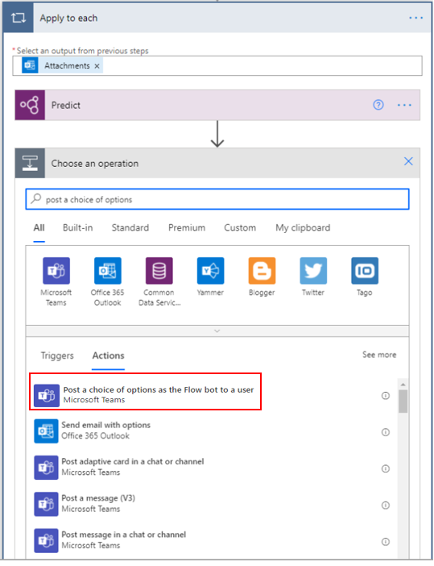Click Teams icon beside Post message in a chat
The height and width of the screenshot is (566, 434).
point(46,540)
